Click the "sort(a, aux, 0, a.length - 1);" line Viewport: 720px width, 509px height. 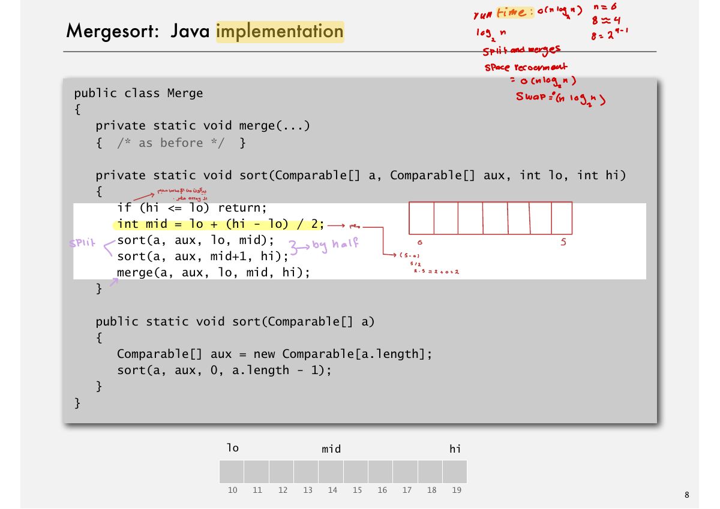click(x=224, y=370)
